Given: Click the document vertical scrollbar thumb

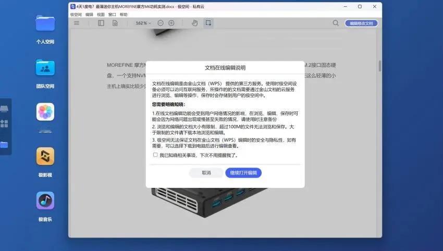Looking at the screenshot, I should coord(380,66).
